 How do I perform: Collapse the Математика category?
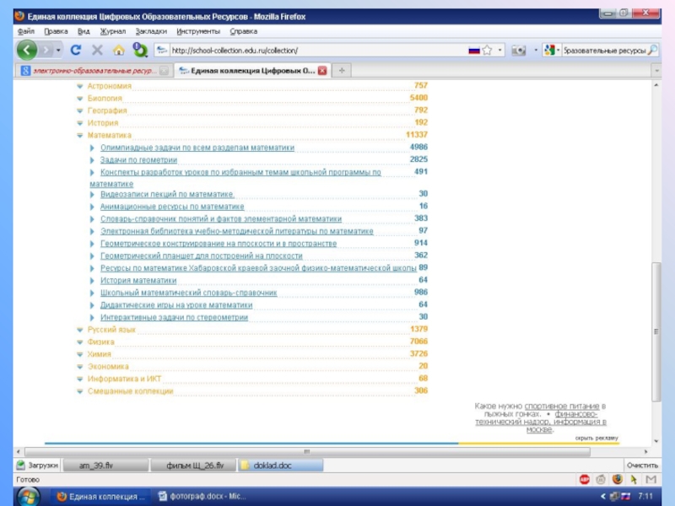tap(80, 135)
